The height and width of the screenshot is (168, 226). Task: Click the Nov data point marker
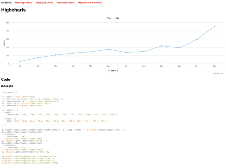197,39
